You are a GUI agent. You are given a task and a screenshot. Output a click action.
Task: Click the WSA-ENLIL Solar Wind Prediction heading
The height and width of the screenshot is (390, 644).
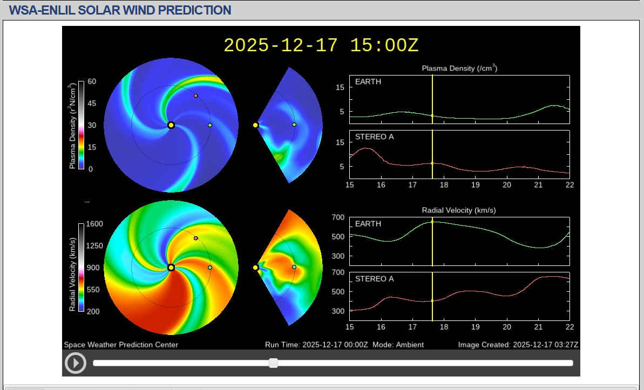(x=120, y=10)
